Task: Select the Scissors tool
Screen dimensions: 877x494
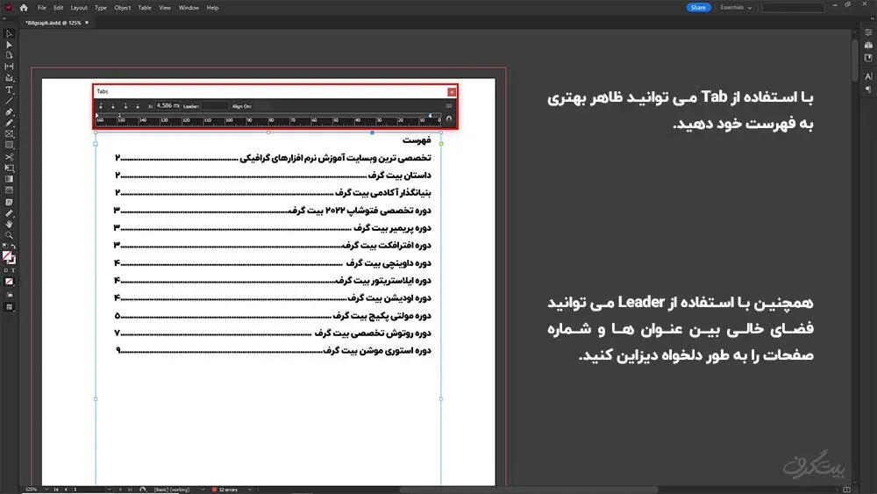Action: (9, 157)
